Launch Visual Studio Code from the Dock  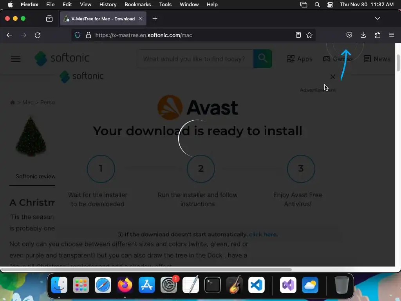tap(256, 285)
